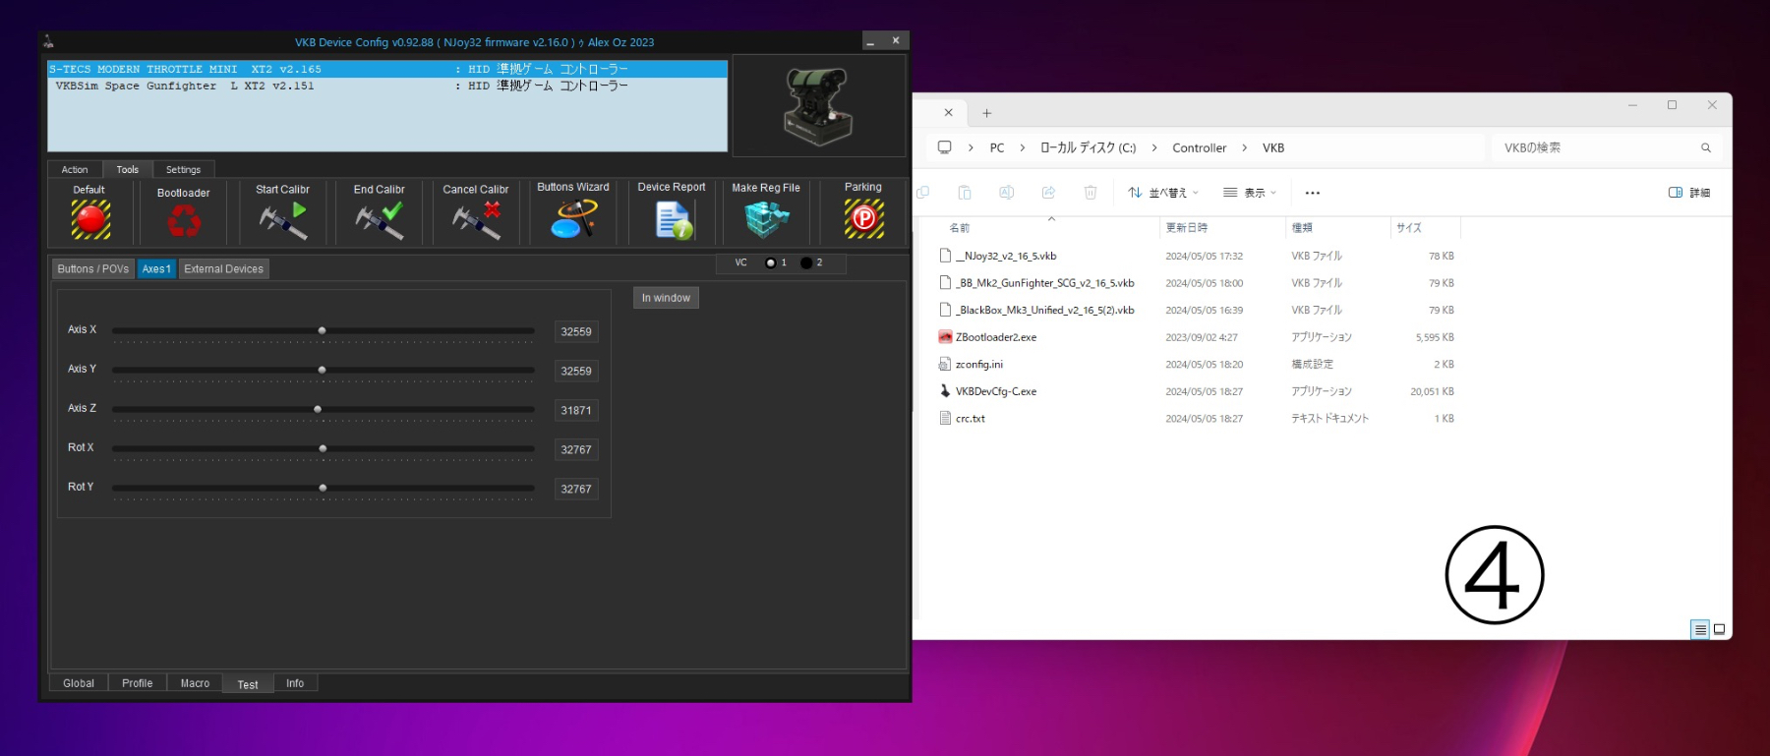Select VKBSim Space Gunfighter device row
Image resolution: width=1770 pixels, height=756 pixels.
tap(387, 86)
